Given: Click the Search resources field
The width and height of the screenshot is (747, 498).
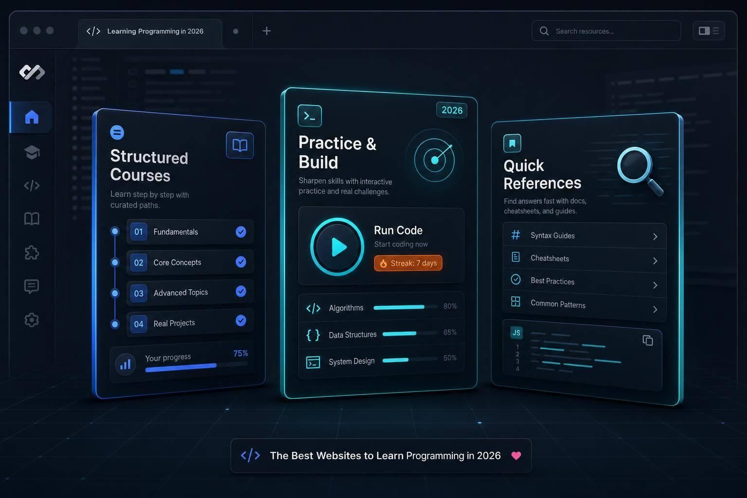Looking at the screenshot, I should click(x=606, y=31).
